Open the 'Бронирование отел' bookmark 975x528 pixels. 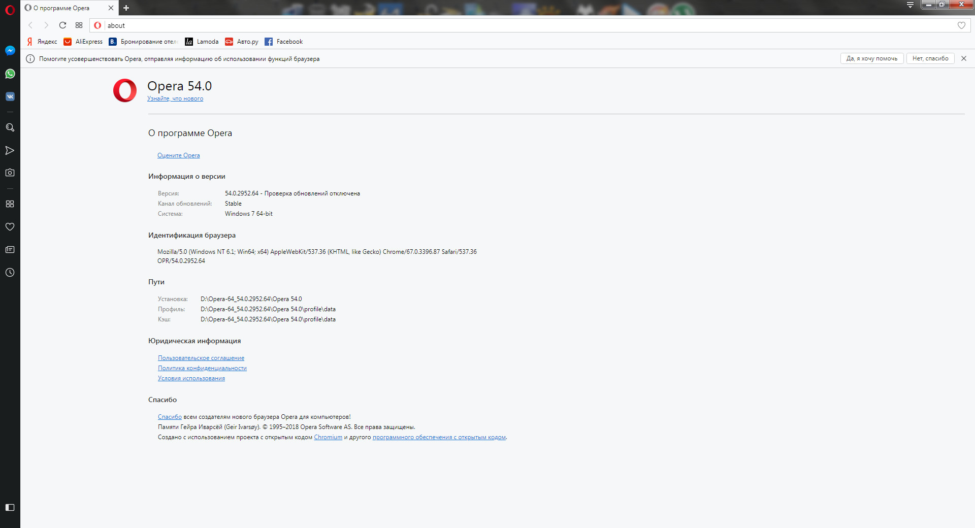coord(143,42)
